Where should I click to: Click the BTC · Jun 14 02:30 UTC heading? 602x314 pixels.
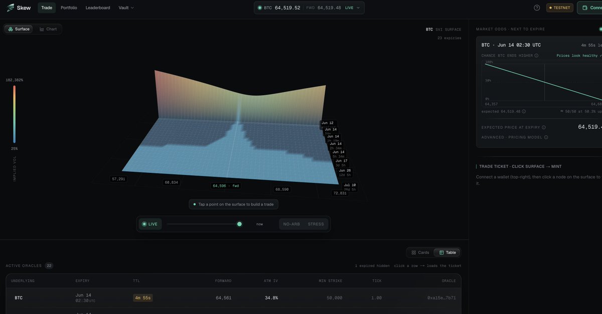(511, 45)
